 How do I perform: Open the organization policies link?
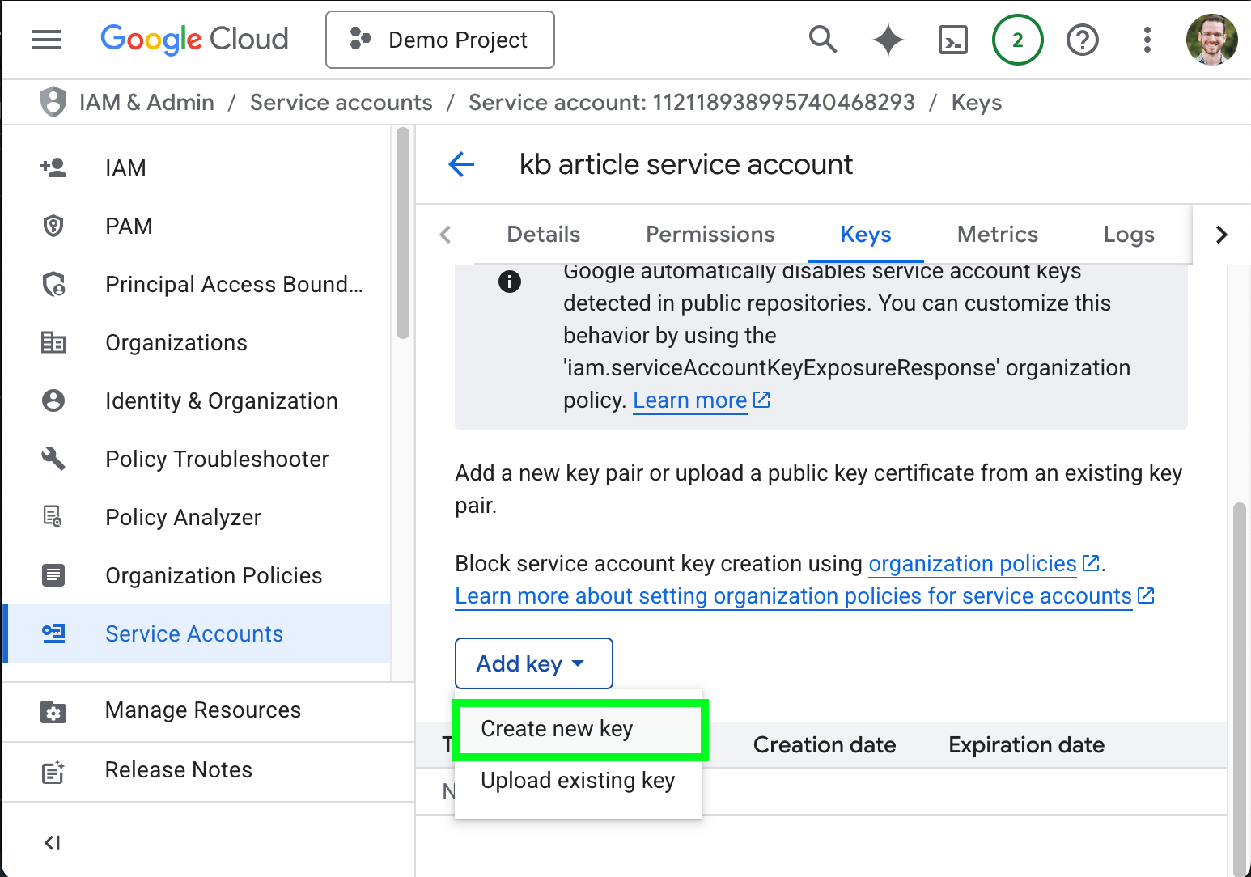[x=973, y=563]
